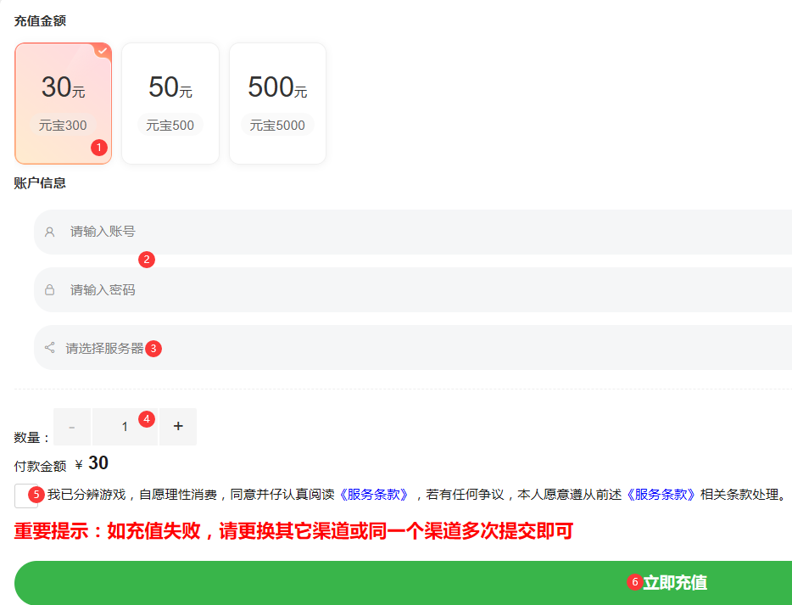This screenshot has height=605, width=792.
Task: Click the user icon in account field
Action: 49,232
